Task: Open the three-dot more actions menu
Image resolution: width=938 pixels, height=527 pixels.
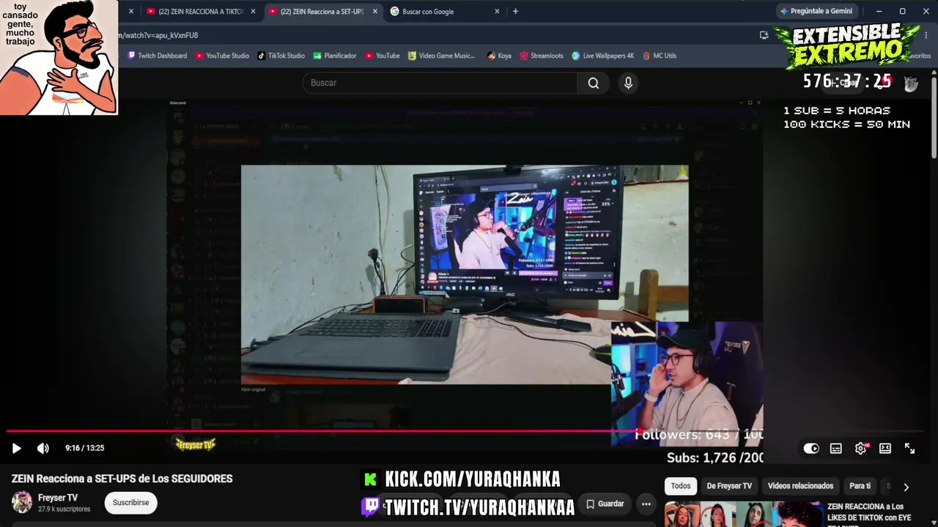Action: click(646, 504)
